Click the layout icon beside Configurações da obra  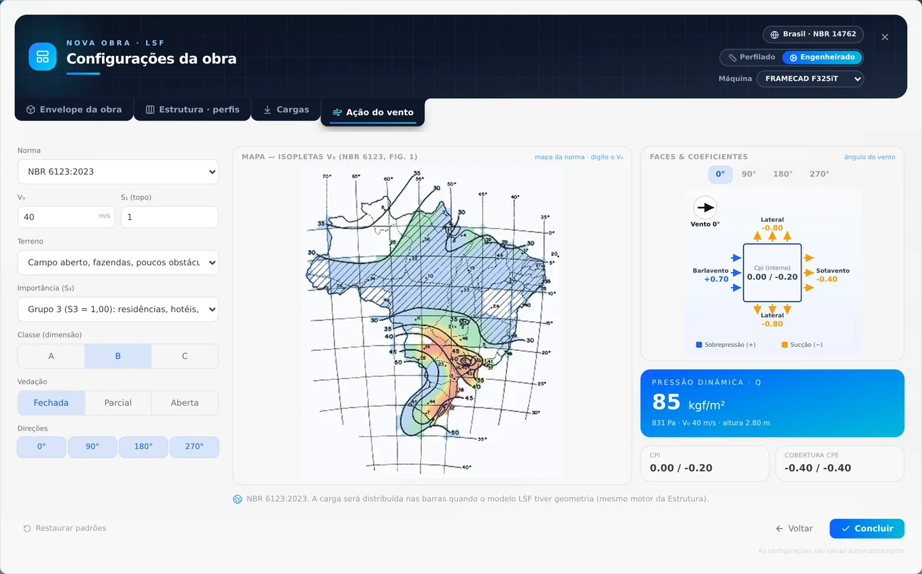click(42, 57)
